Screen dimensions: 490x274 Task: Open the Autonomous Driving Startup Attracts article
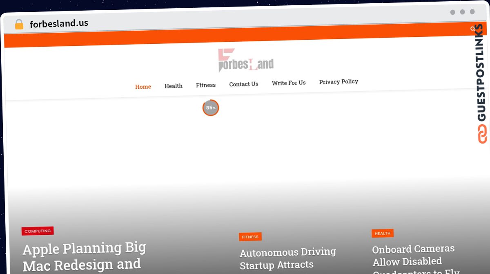point(288,258)
